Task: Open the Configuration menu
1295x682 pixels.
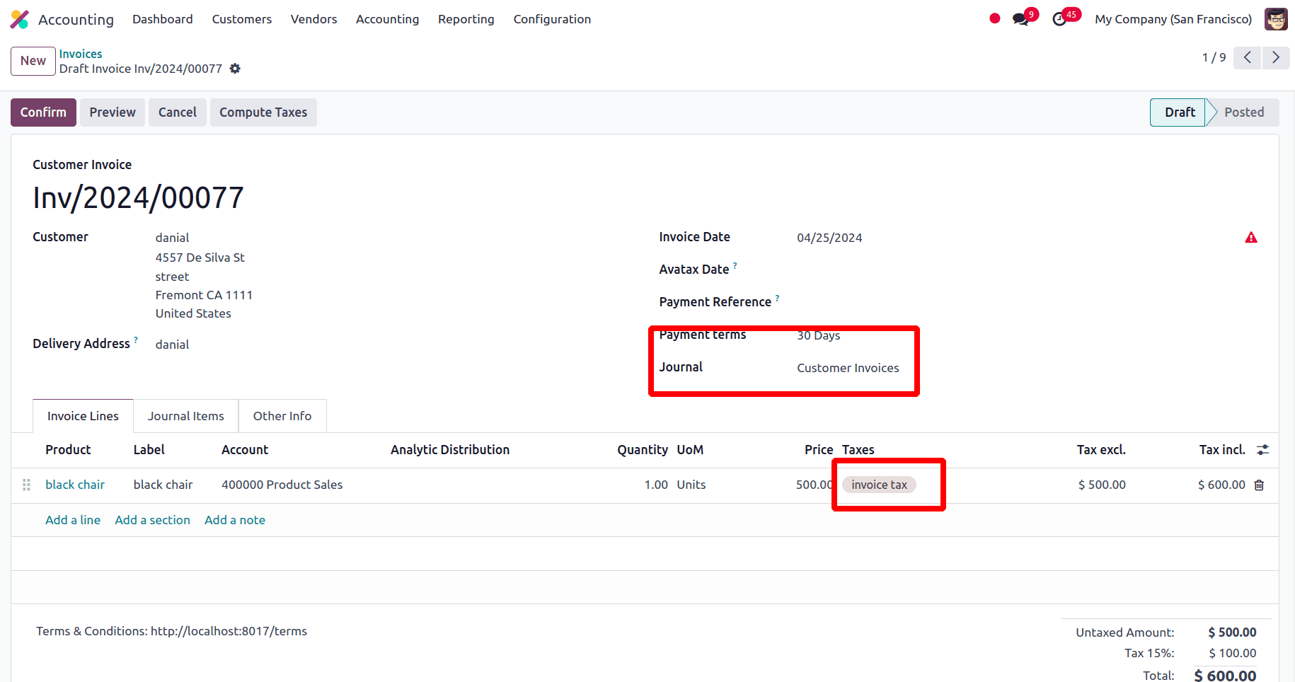Action: pyautogui.click(x=552, y=19)
